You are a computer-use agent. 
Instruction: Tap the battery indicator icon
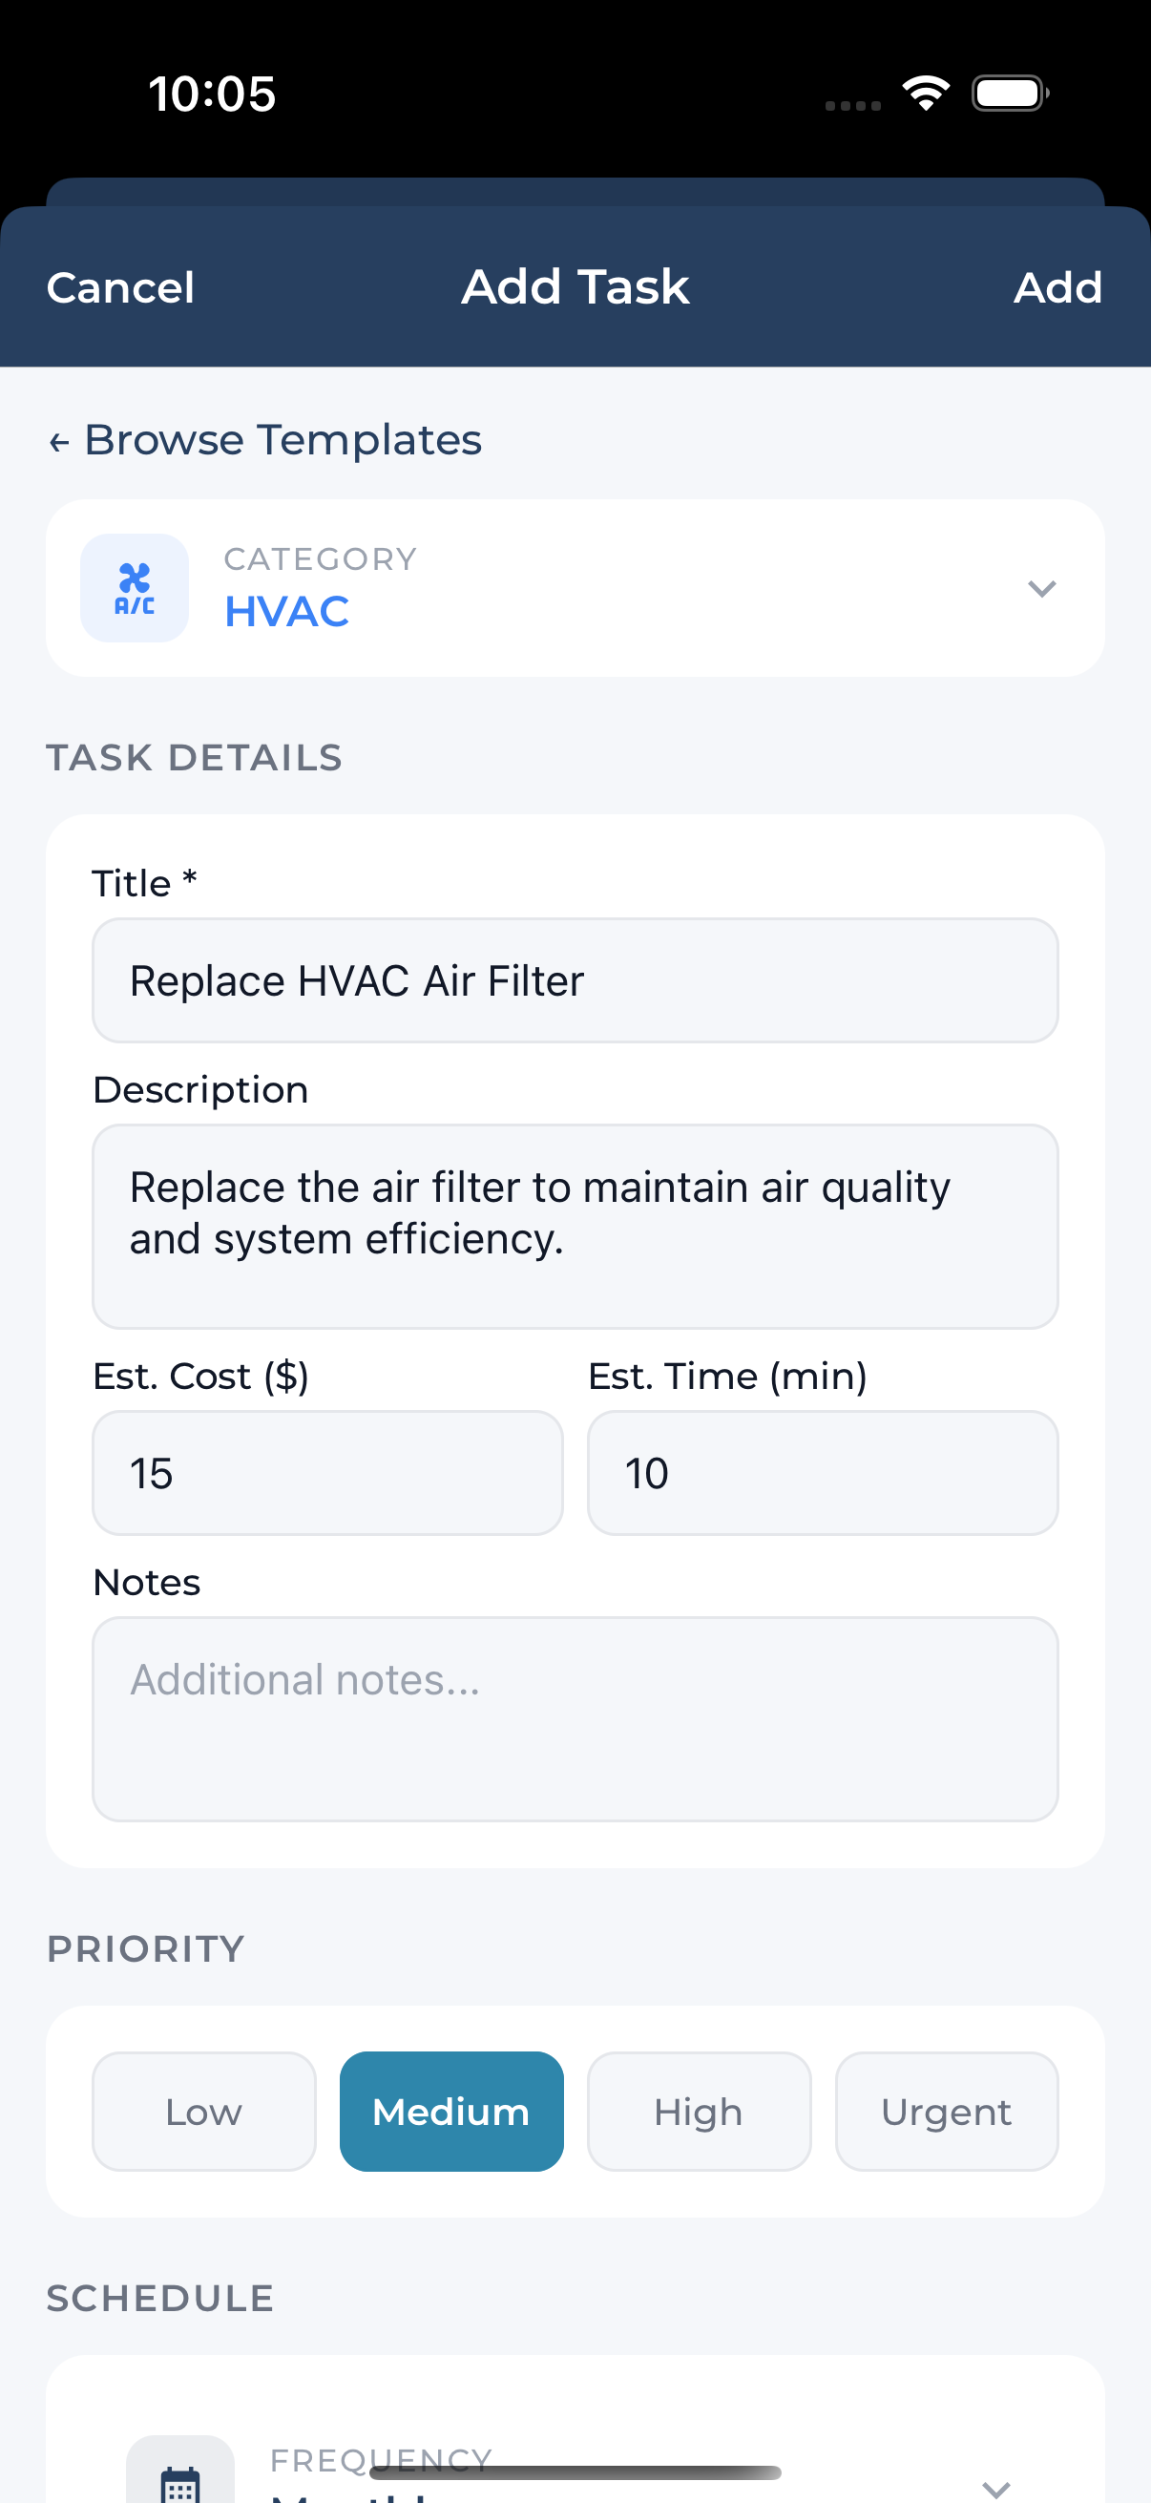1010,94
